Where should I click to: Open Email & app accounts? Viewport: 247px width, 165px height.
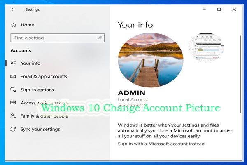pyautogui.click(x=44, y=76)
